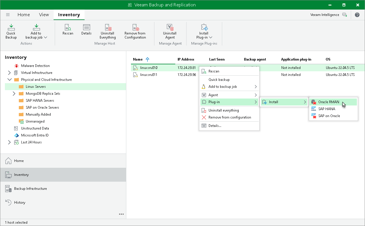This screenshot has height=226, width=365.
Task: Sort the list by Name column header
Action: (138, 59)
